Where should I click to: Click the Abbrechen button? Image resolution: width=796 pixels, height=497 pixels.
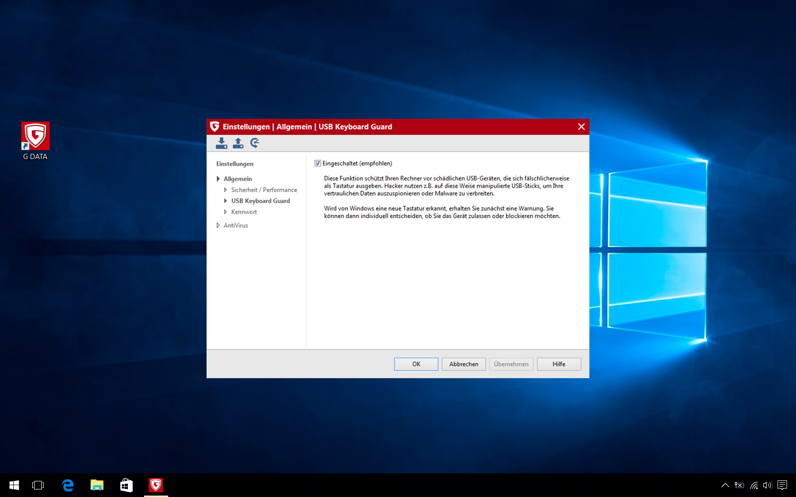[x=464, y=364]
